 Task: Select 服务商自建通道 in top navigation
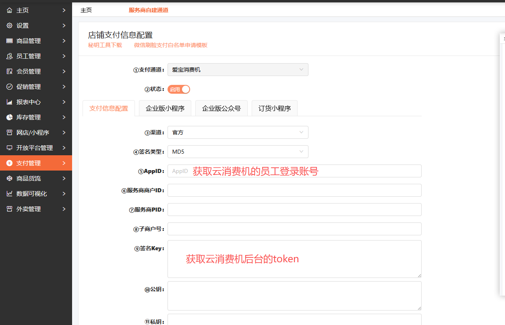click(x=148, y=10)
